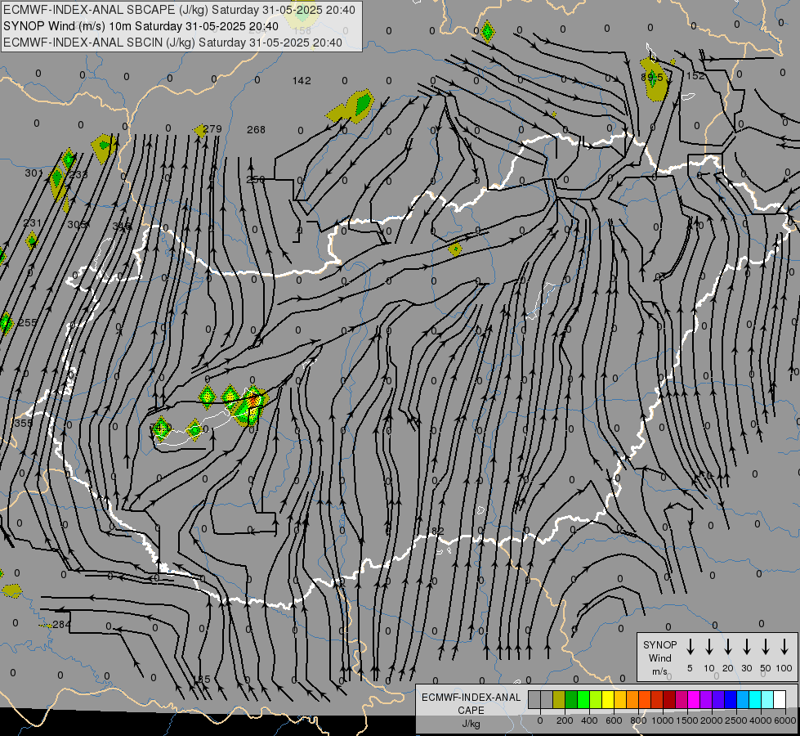Click the map value 89.5
Image resolution: width=800 pixels, height=736 pixels.
click(x=652, y=77)
